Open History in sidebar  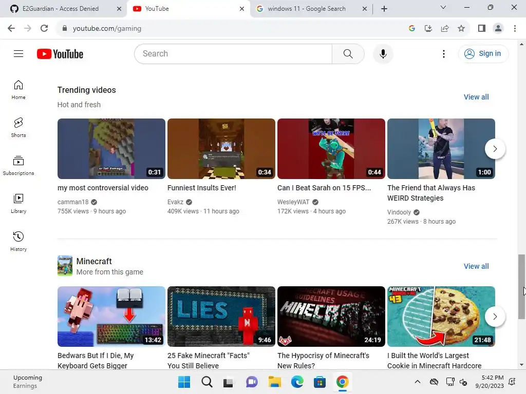[x=18, y=241]
